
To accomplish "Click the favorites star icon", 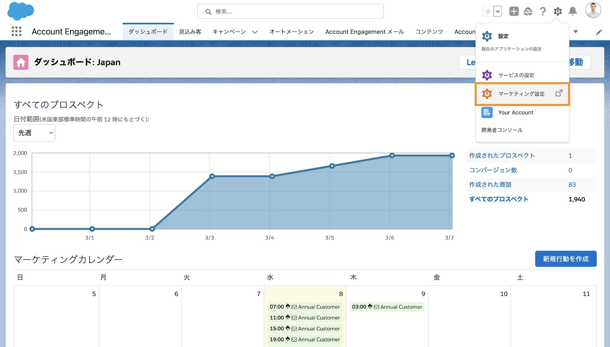I will pos(488,11).
